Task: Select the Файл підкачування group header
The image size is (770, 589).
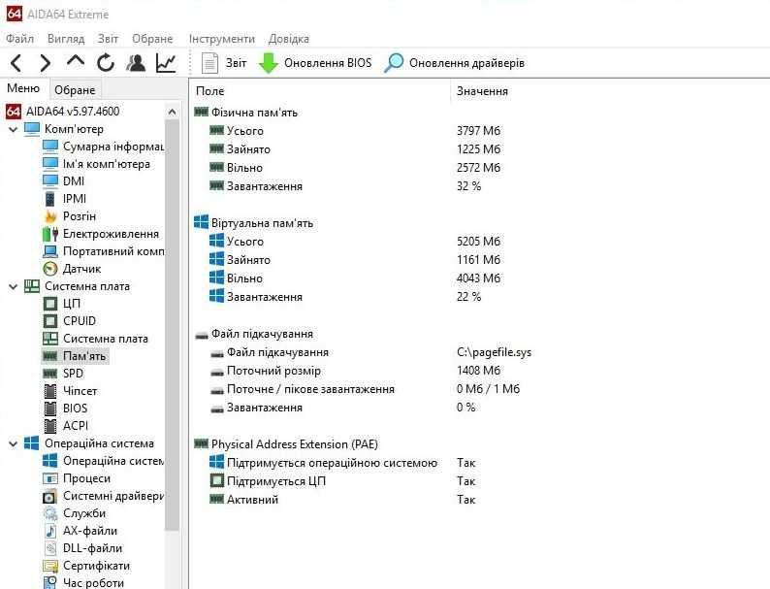Action: [262, 334]
